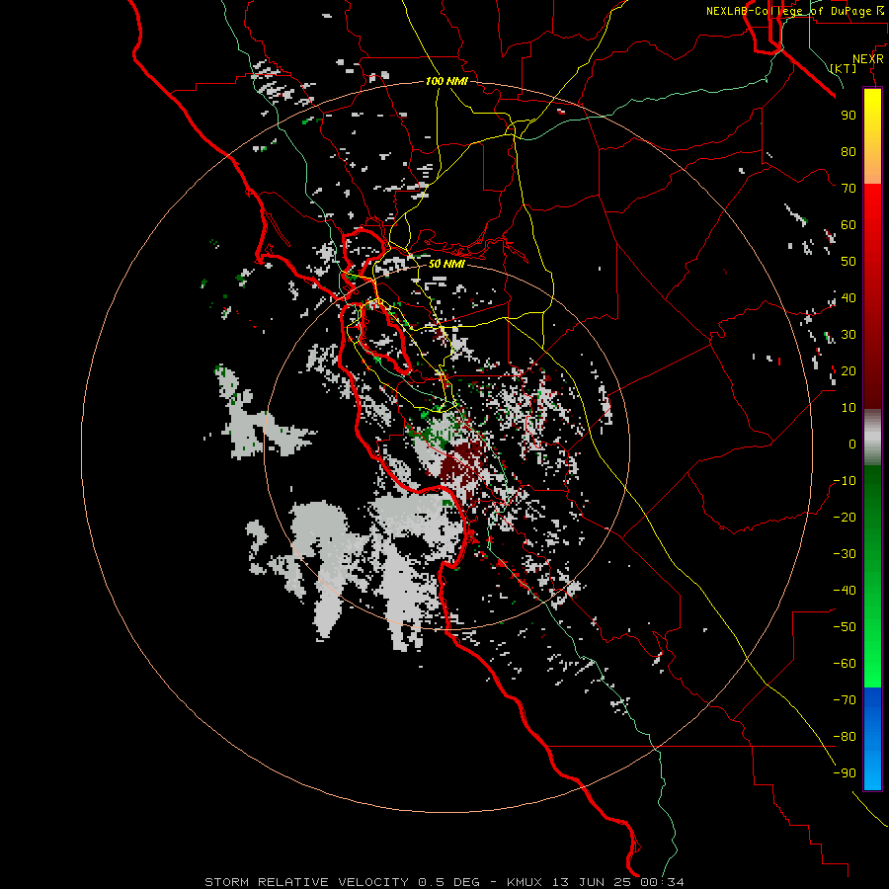Select the 60 knot scale label
The width and height of the screenshot is (889, 889).
tap(849, 224)
